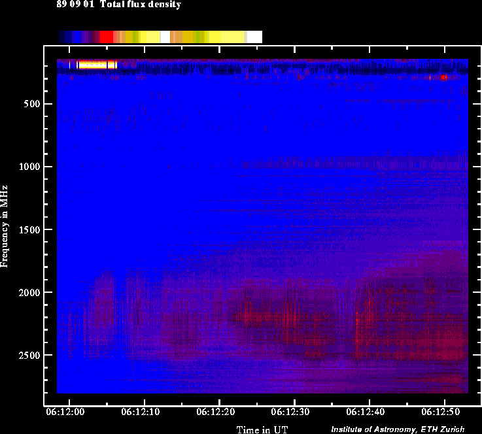482x434 pixels.
Task: Click the bright white-yellow burst near 06:12:03
Action: [97, 65]
